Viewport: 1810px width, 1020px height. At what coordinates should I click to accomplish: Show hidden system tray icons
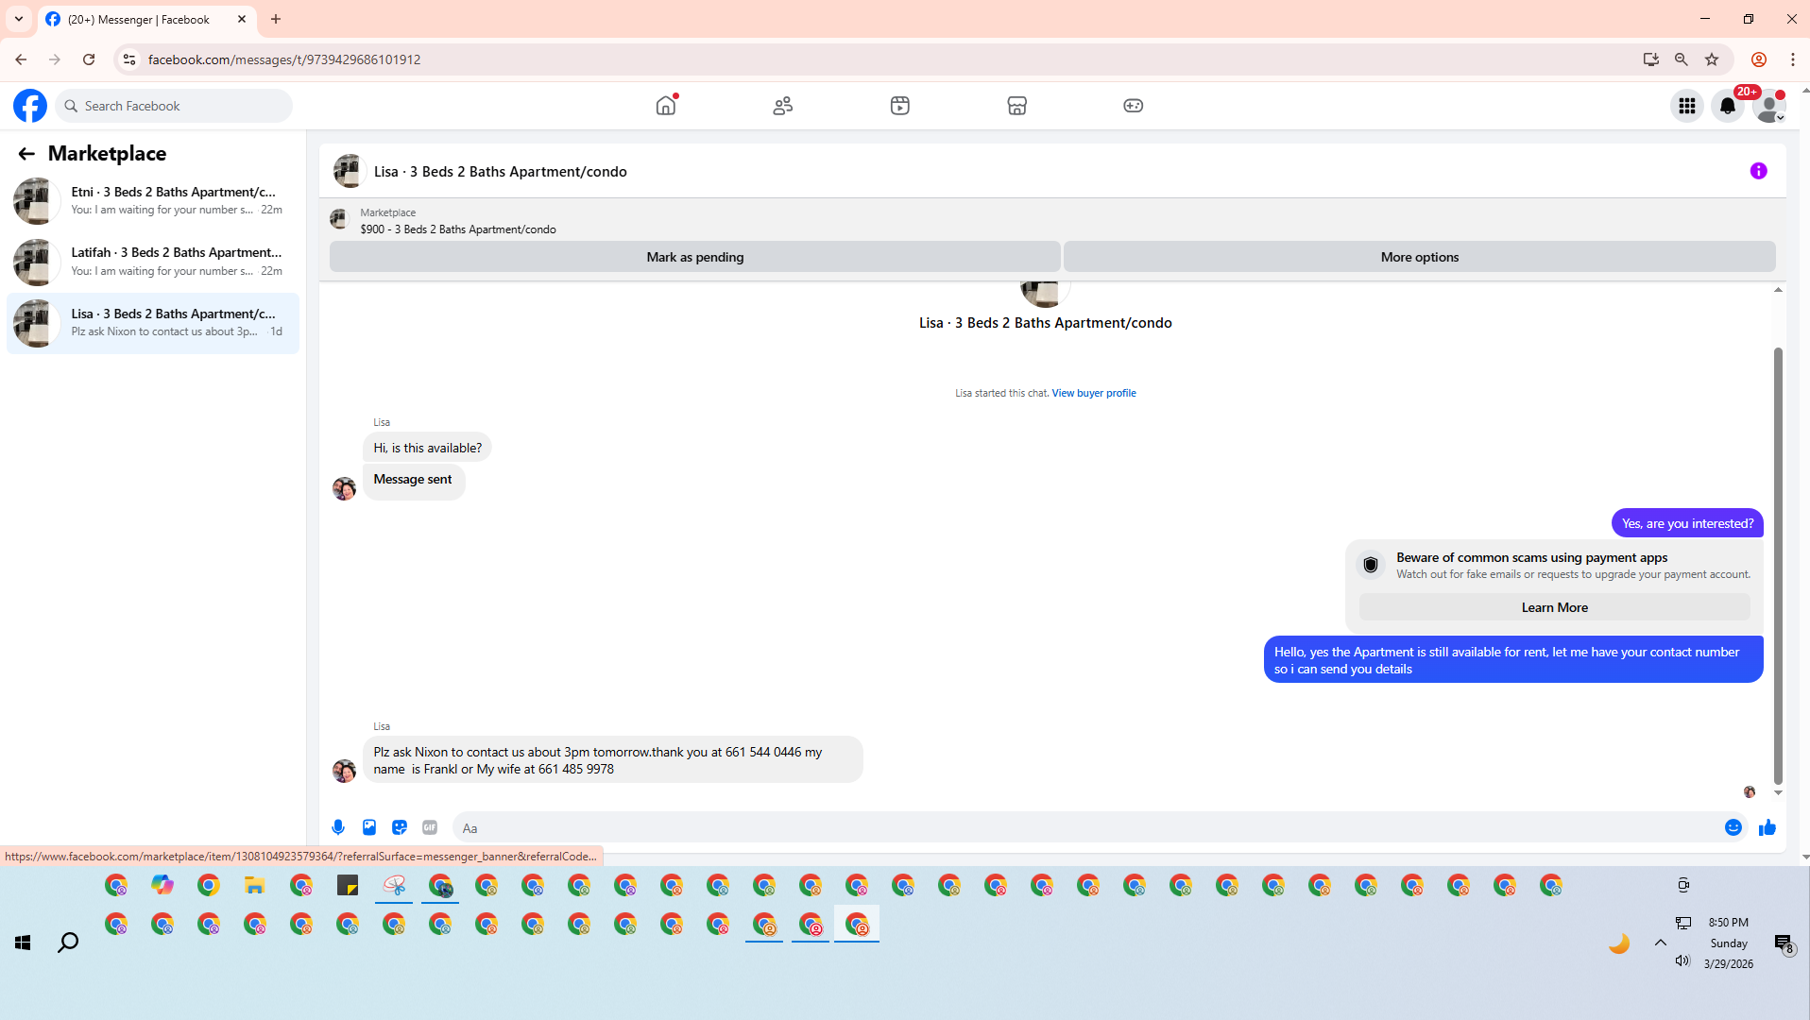1661,943
